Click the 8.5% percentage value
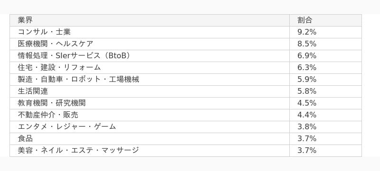The width and height of the screenshot is (380, 171). [x=307, y=44]
